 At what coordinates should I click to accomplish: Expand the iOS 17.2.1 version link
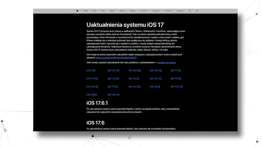pyautogui.click(x=156, y=78)
